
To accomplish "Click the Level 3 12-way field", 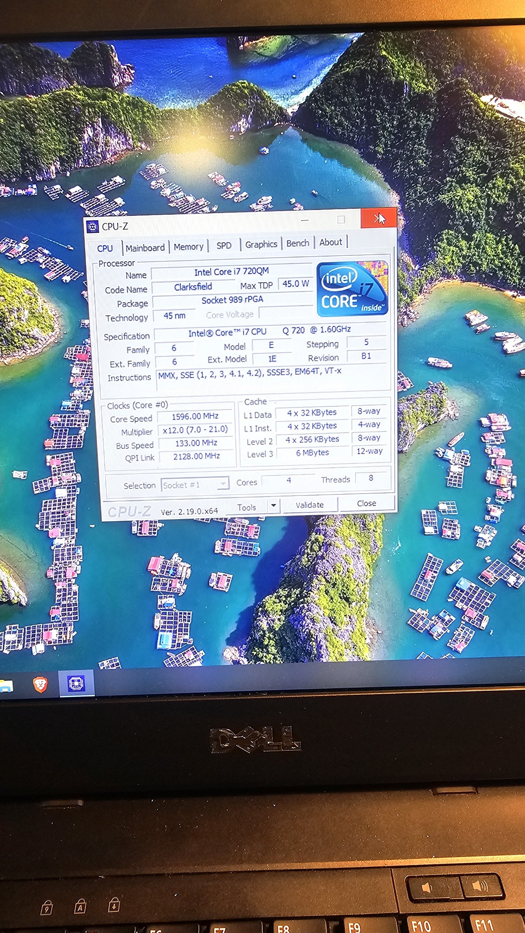I will 369,451.
